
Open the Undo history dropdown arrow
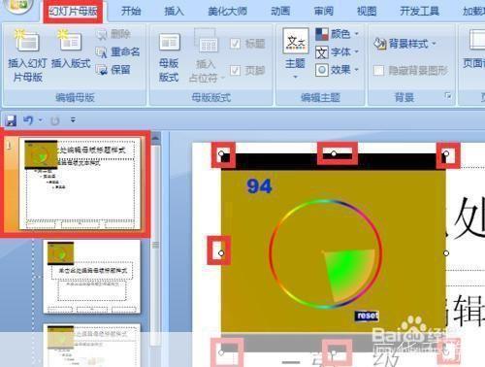tap(41, 120)
